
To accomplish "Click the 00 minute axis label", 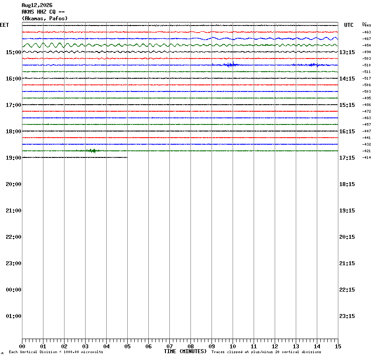I will tap(22, 347).
